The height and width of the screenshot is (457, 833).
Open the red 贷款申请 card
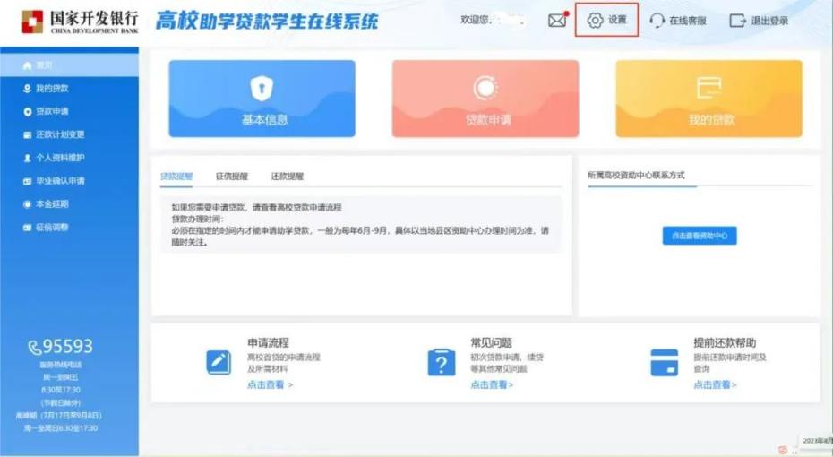tap(485, 99)
